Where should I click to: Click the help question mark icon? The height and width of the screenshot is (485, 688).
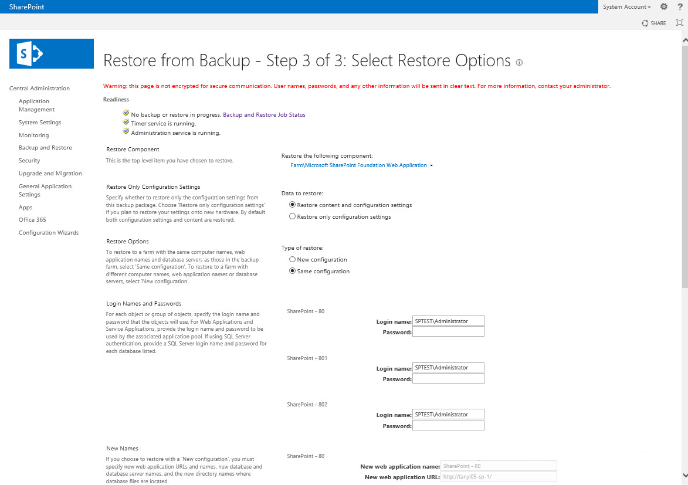(x=680, y=6)
